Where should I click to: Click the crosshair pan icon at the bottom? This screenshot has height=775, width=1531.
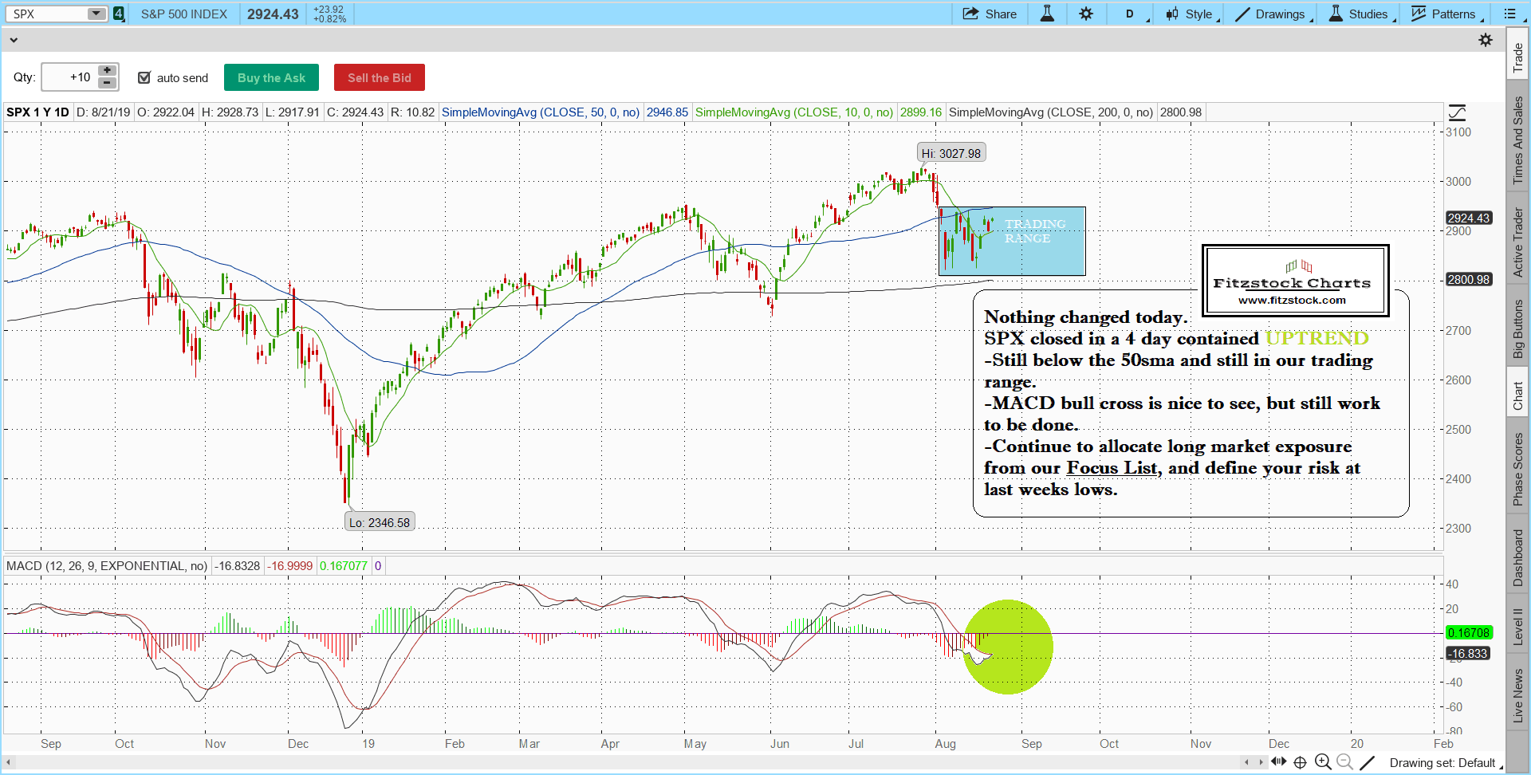point(1300,762)
